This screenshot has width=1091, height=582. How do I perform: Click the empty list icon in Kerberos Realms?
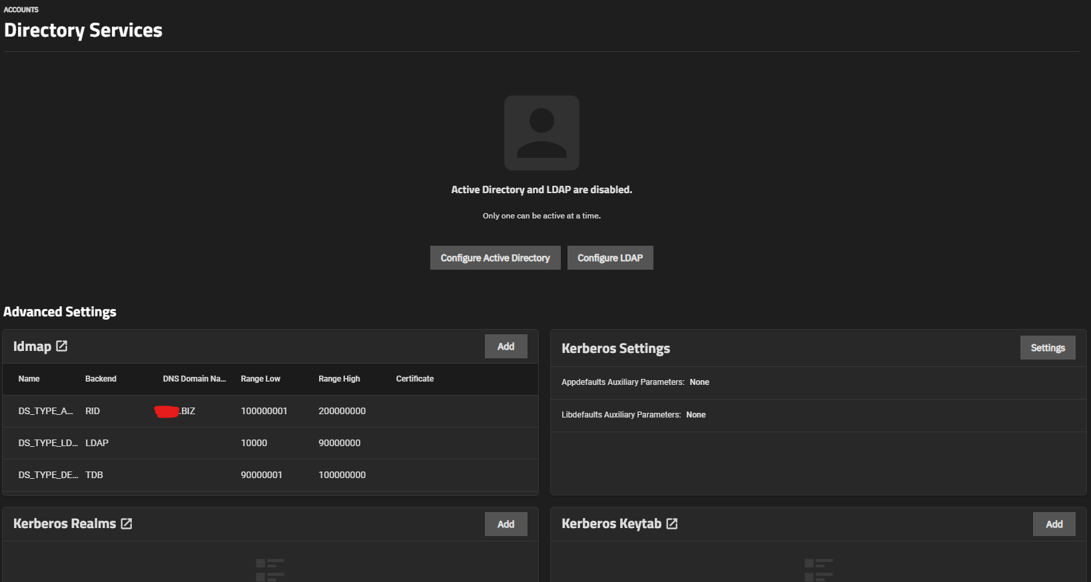[x=270, y=569]
